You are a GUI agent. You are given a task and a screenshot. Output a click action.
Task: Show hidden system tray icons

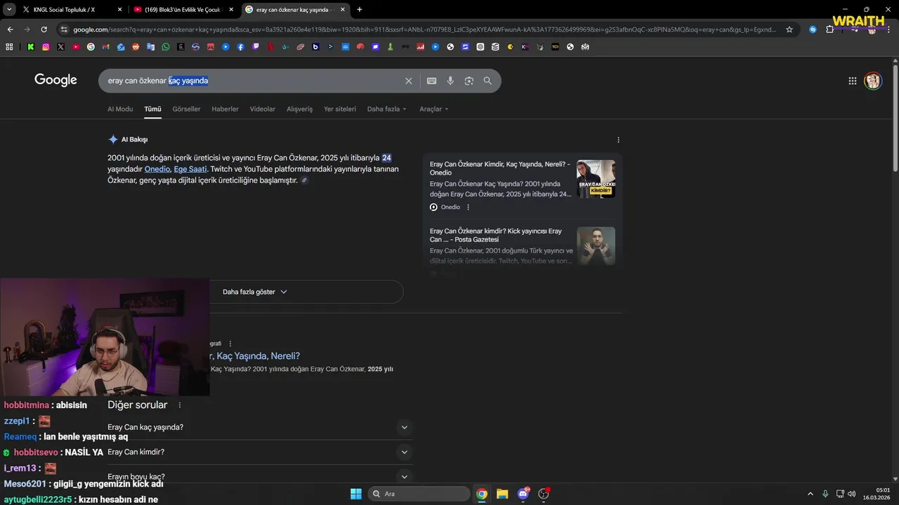point(810,494)
